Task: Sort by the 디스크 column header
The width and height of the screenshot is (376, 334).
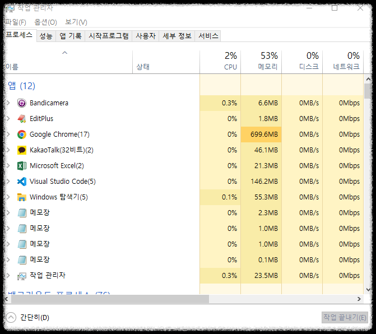Action: tap(302, 62)
